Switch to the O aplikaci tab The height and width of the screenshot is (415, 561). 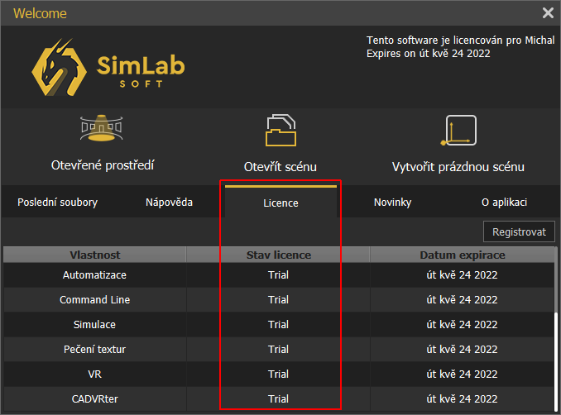tap(504, 203)
